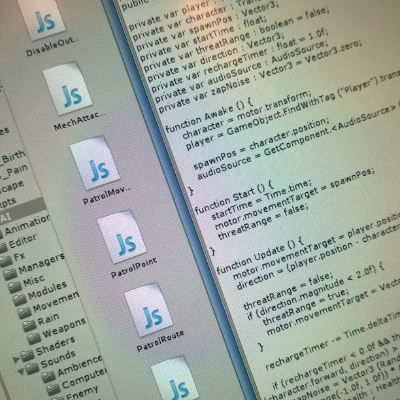Click the 'PatrolPoint' file name label
This screenshot has height=400, width=400.
[134, 267]
